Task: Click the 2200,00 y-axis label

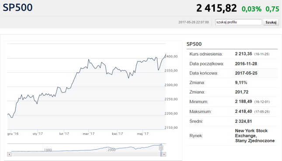Action: coord(171,114)
